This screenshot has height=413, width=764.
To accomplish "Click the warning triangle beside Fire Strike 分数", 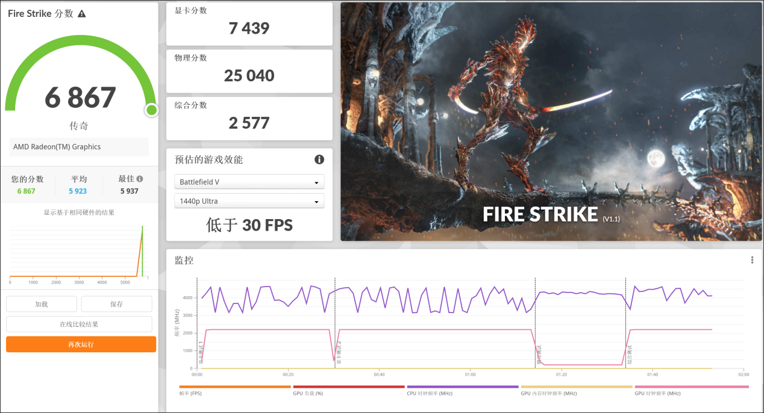I will (82, 14).
